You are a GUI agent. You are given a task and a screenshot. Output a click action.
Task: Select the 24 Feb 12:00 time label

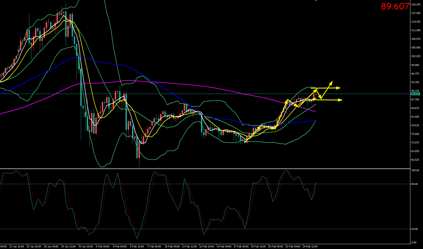310,247
